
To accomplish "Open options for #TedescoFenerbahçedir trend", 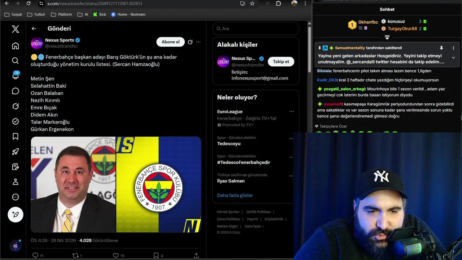I will [291, 157].
